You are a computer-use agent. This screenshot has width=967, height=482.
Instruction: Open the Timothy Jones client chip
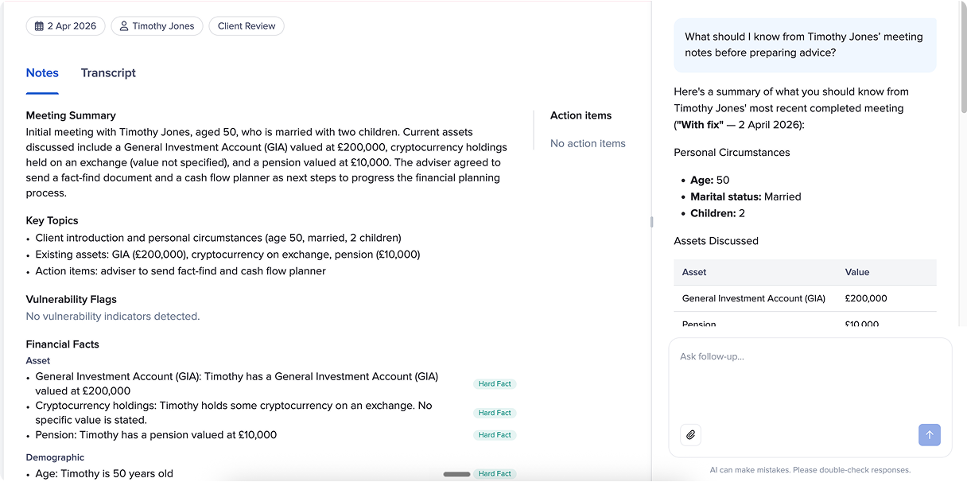coord(157,26)
